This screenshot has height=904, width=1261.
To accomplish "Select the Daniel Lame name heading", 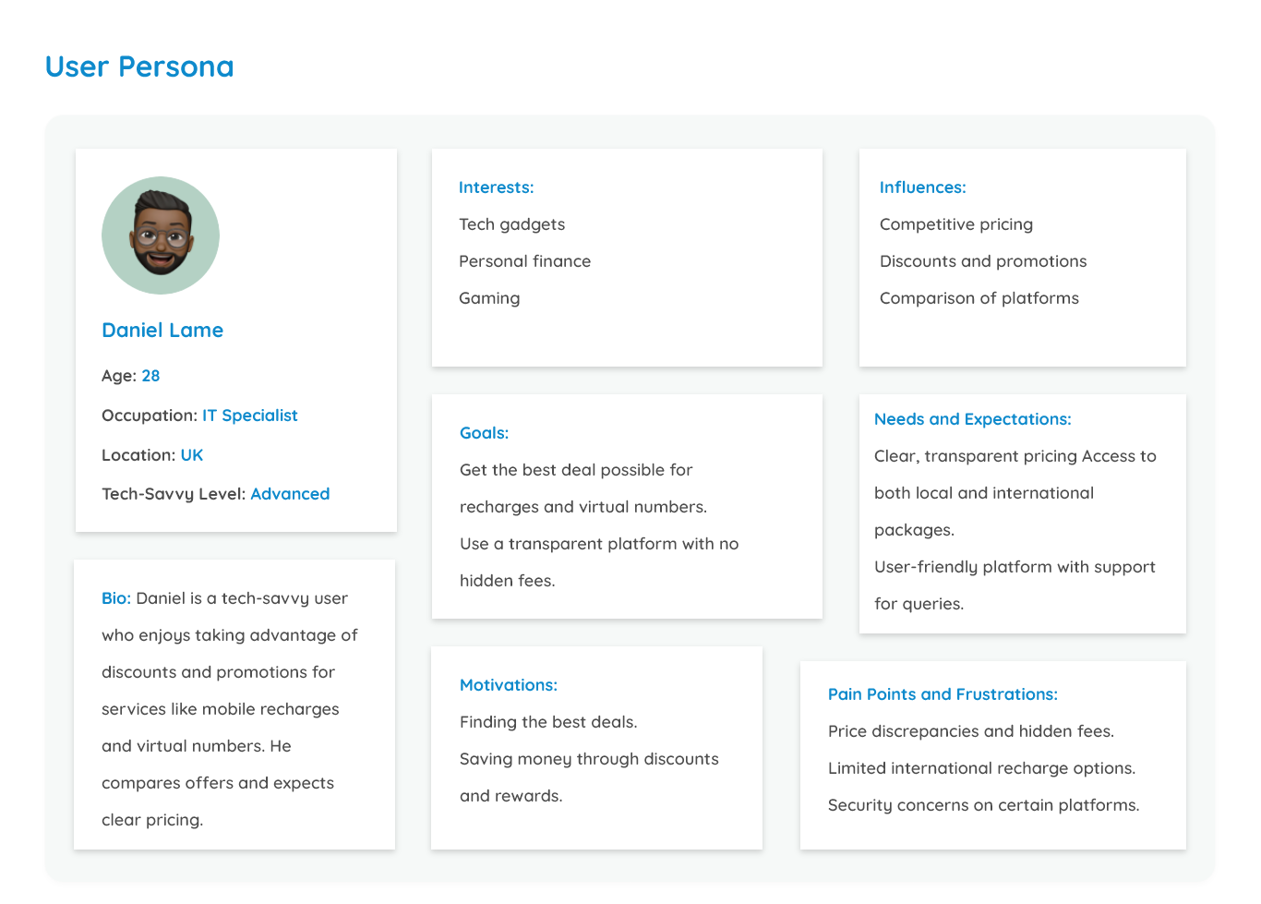I will coord(162,331).
